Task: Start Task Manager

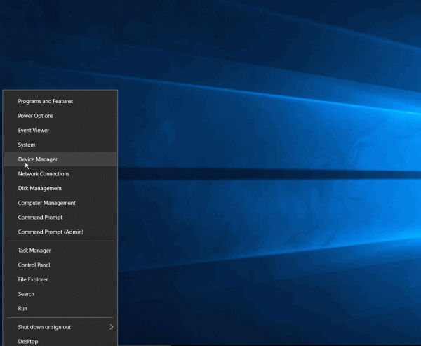Action: [x=60, y=251]
